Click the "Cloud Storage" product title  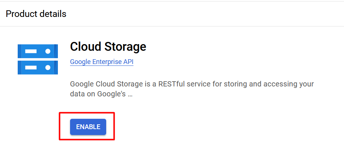click(108, 47)
